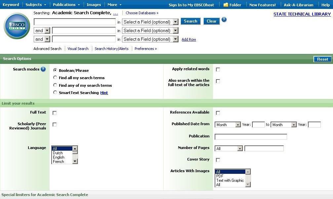Click New Features! in top bar
This screenshot has height=199, width=333.
click(263, 5)
